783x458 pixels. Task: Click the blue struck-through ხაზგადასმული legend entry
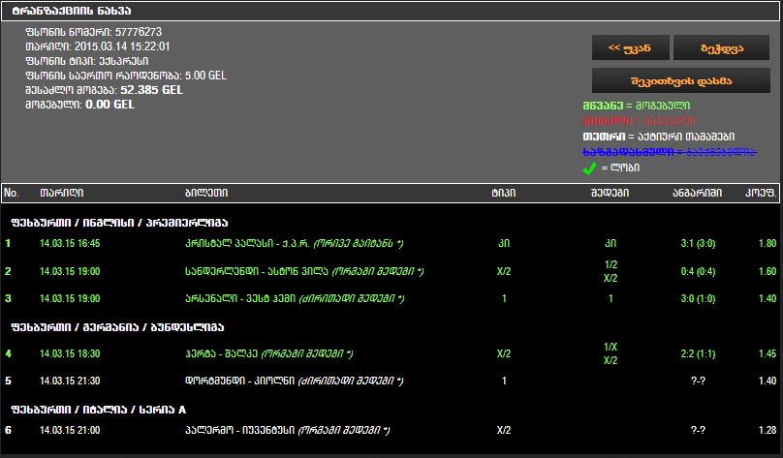[x=671, y=152]
